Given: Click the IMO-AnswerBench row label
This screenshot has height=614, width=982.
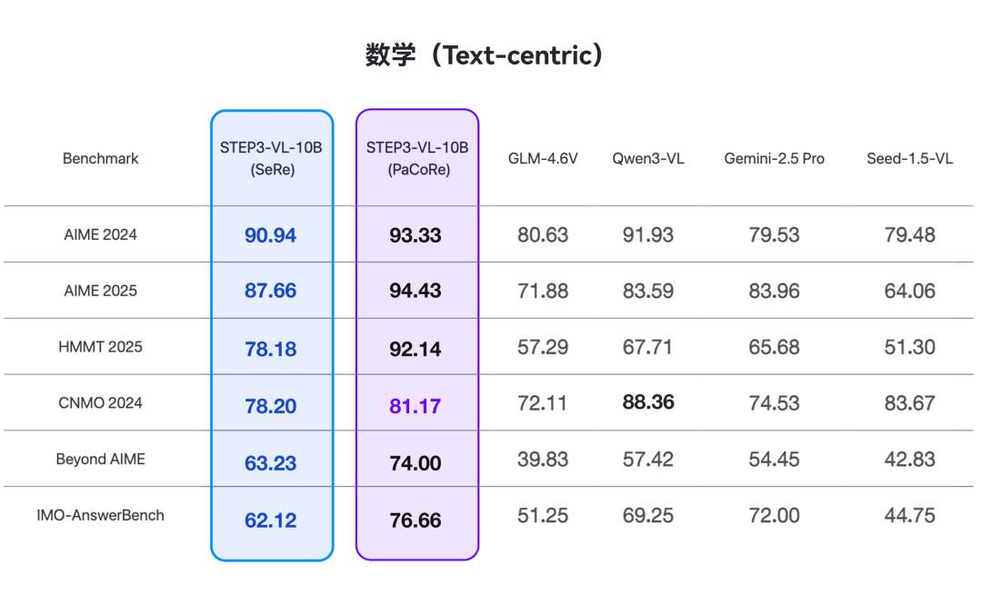Looking at the screenshot, I should coord(101,515).
